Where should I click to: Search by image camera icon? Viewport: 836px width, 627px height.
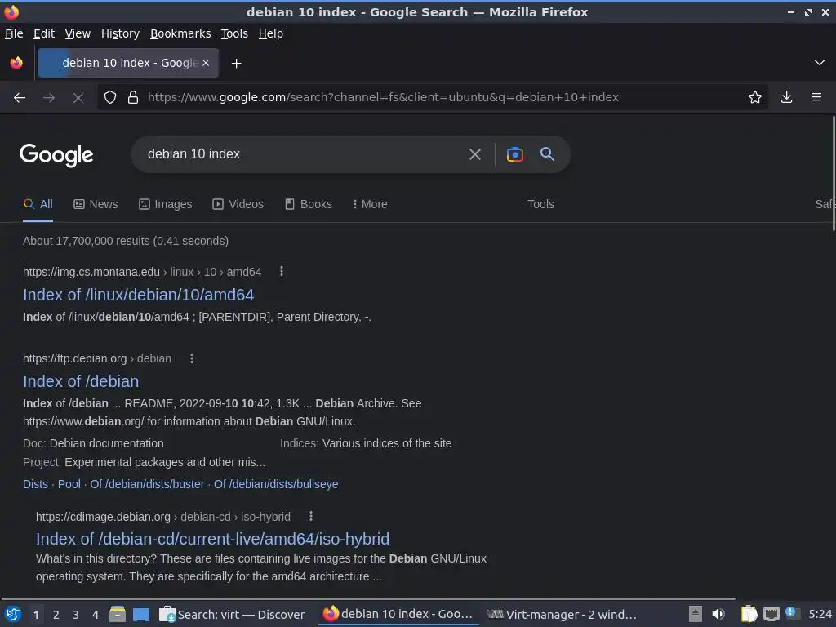point(514,154)
